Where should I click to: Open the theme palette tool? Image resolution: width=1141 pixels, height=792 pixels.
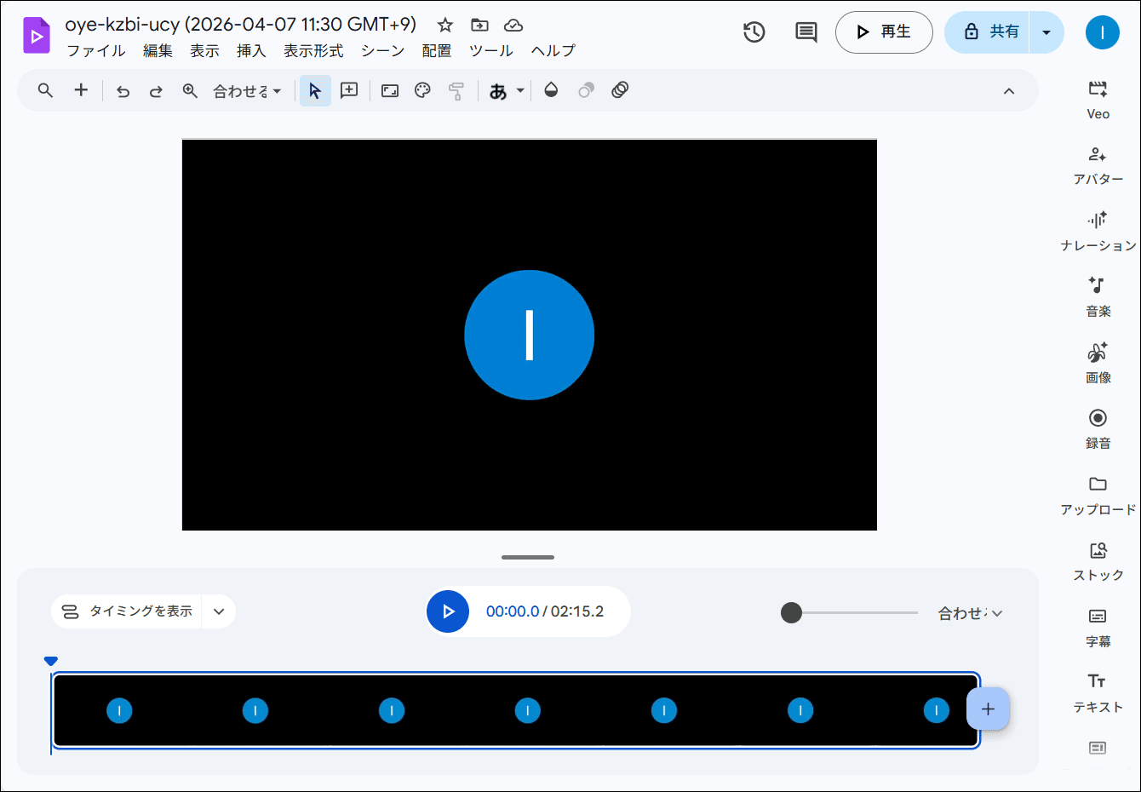(x=422, y=90)
